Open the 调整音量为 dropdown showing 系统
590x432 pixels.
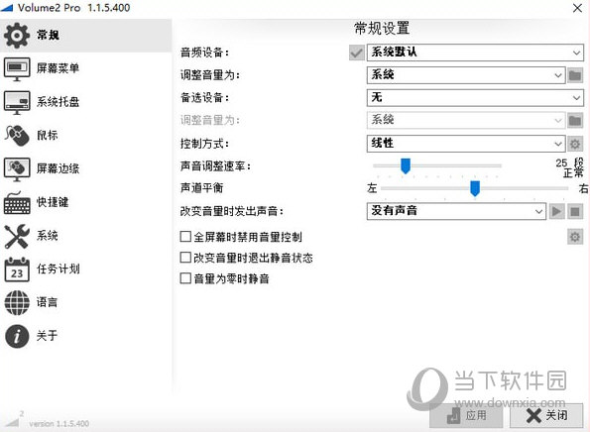(466, 75)
